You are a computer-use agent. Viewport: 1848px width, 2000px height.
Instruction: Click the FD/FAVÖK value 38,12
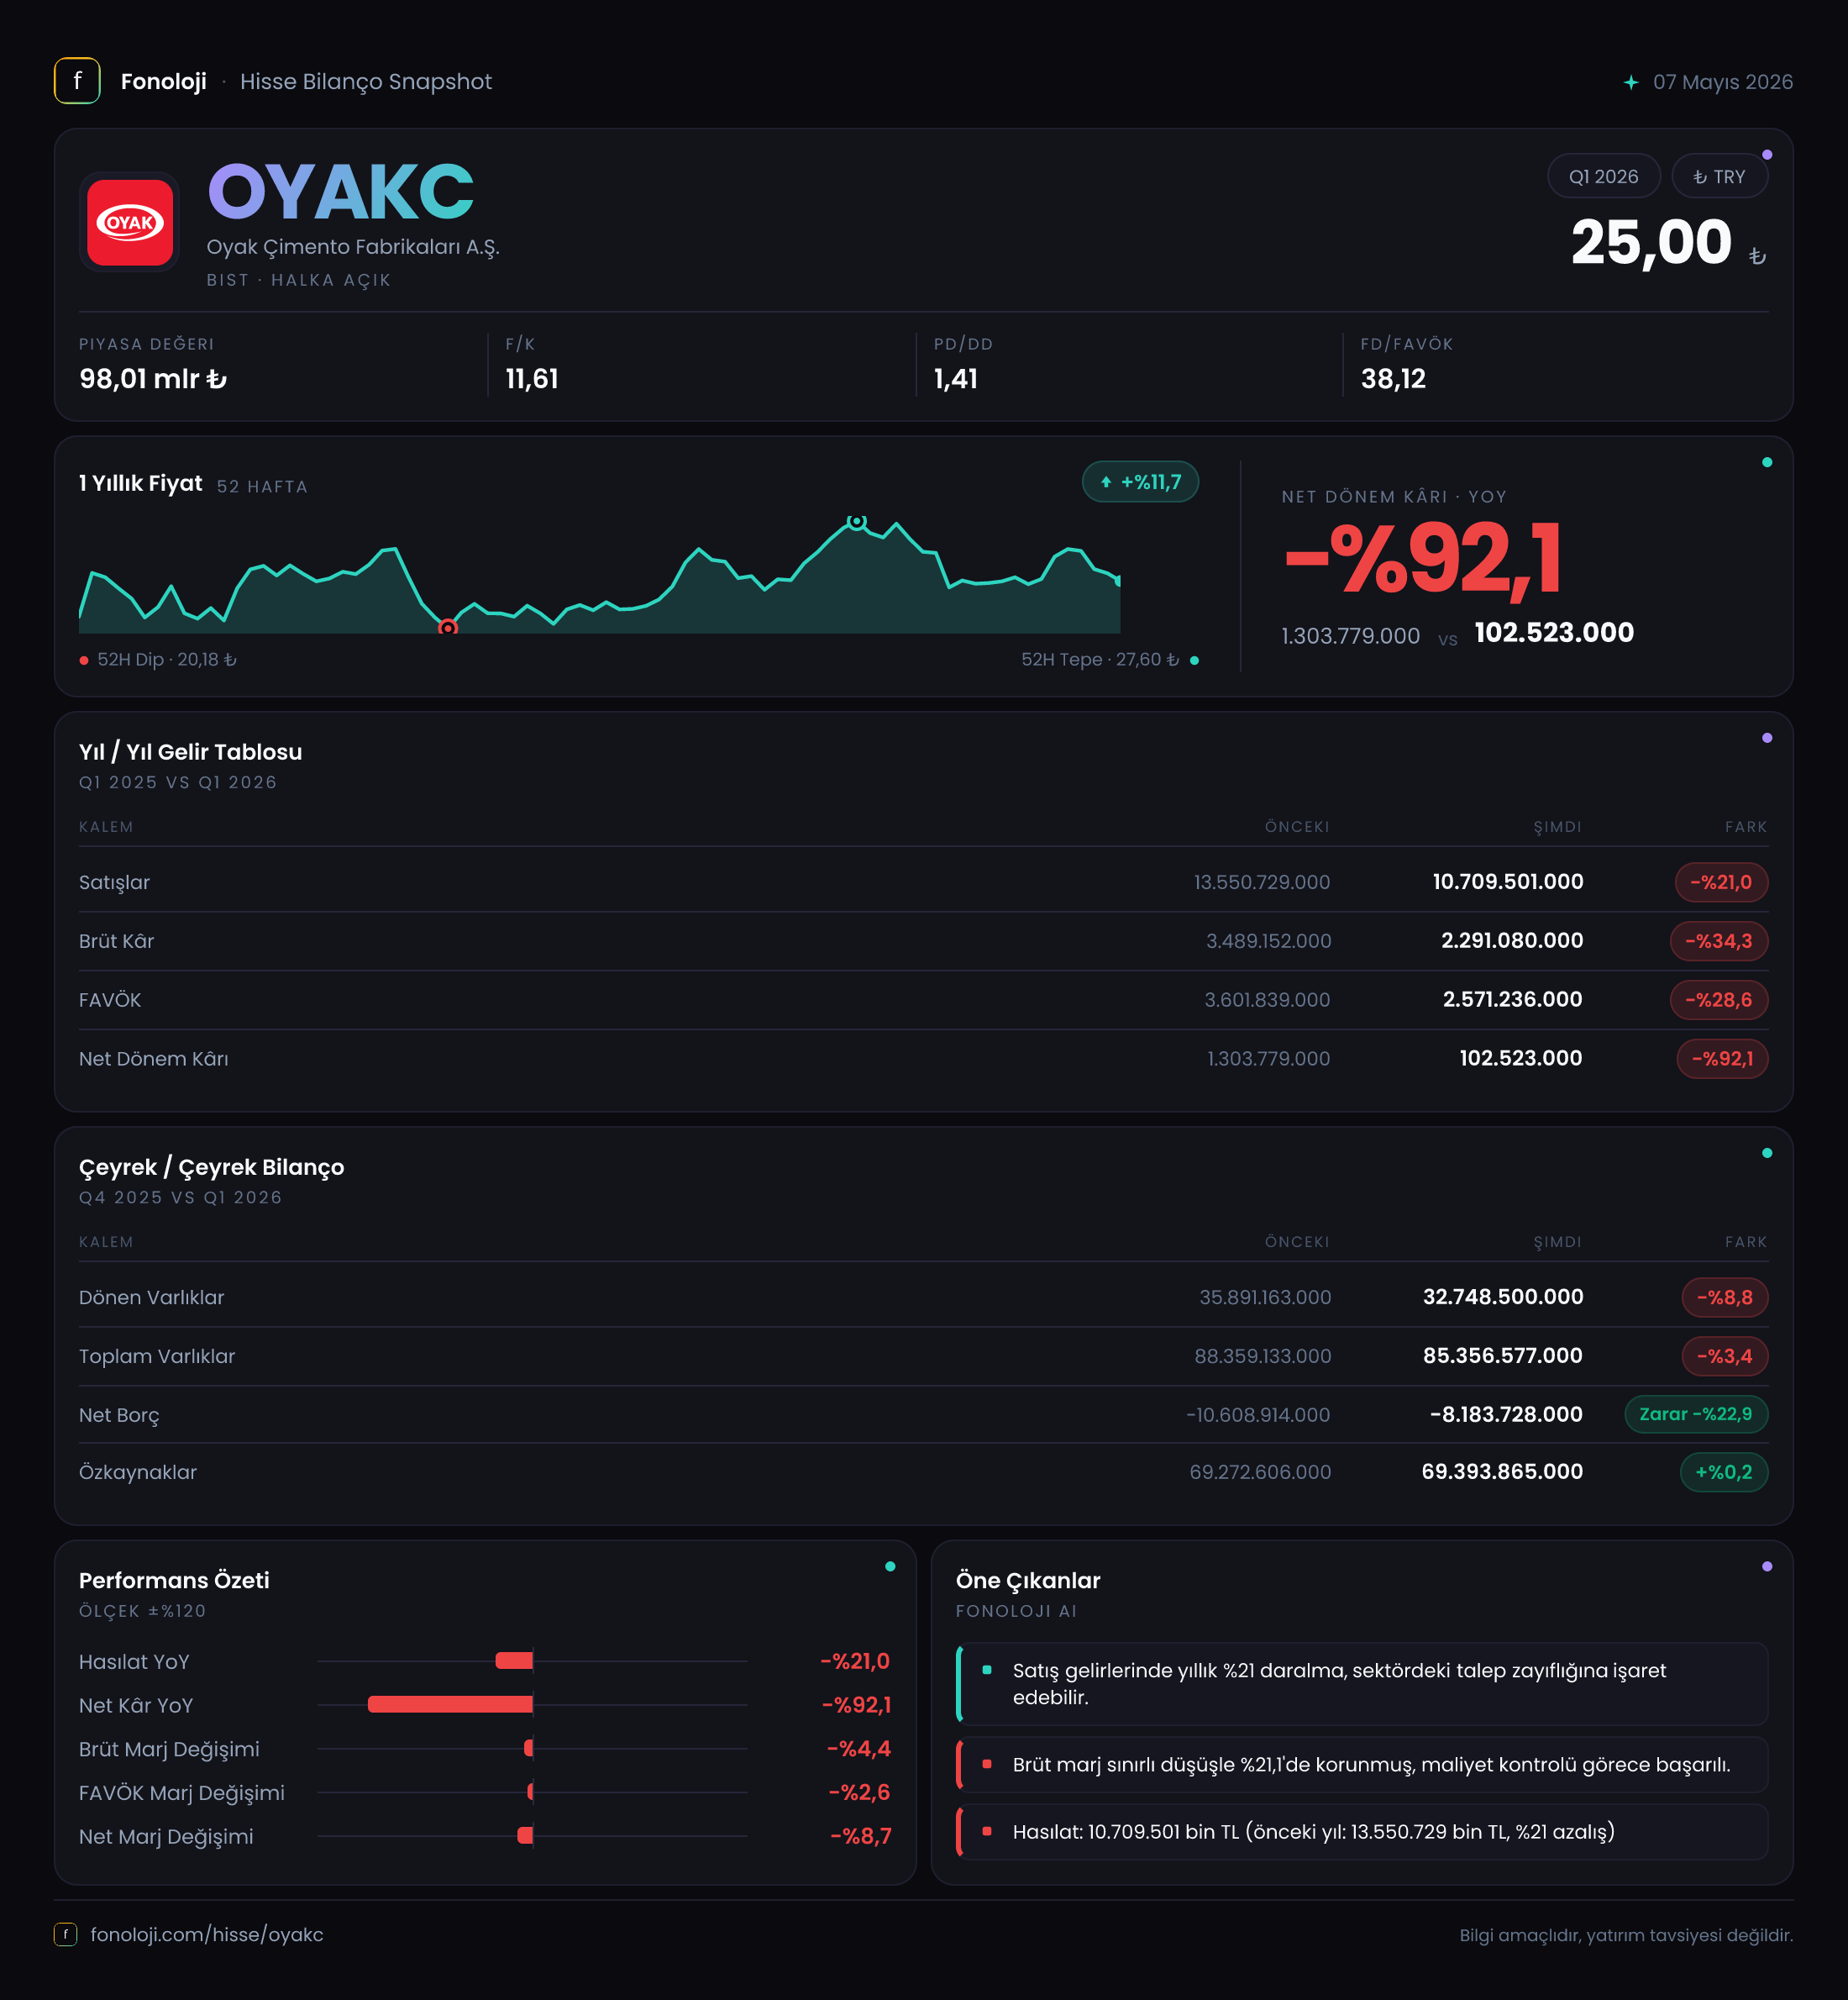[1393, 379]
